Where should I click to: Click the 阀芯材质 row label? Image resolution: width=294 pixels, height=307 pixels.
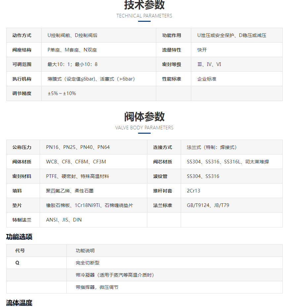tap(163, 162)
